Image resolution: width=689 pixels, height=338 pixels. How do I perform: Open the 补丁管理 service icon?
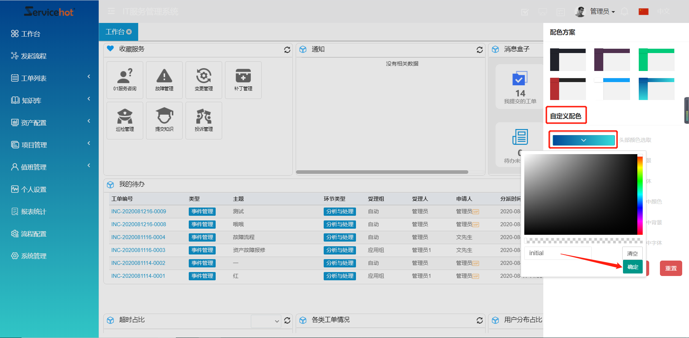(x=243, y=80)
